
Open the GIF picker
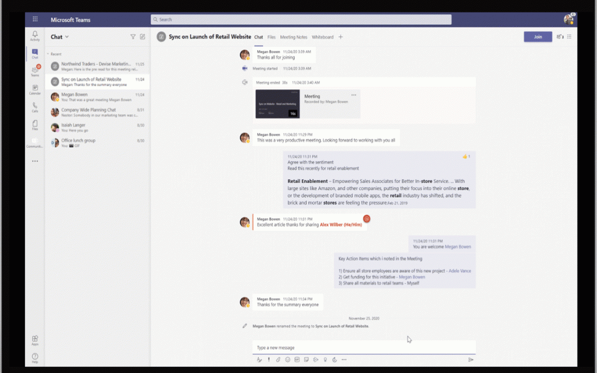point(297,359)
